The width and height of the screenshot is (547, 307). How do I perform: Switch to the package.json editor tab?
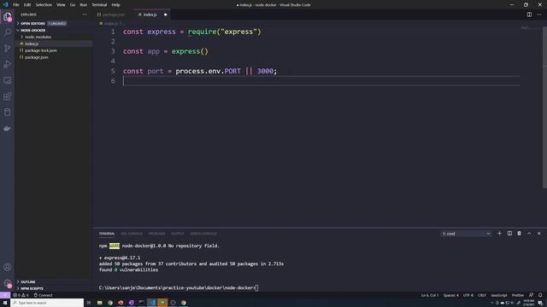click(x=114, y=14)
